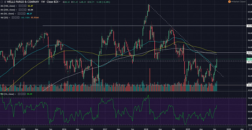Open dropdown arrow next to Cboe BZX
The height and width of the screenshot is (130, 252).
pos(59,2)
